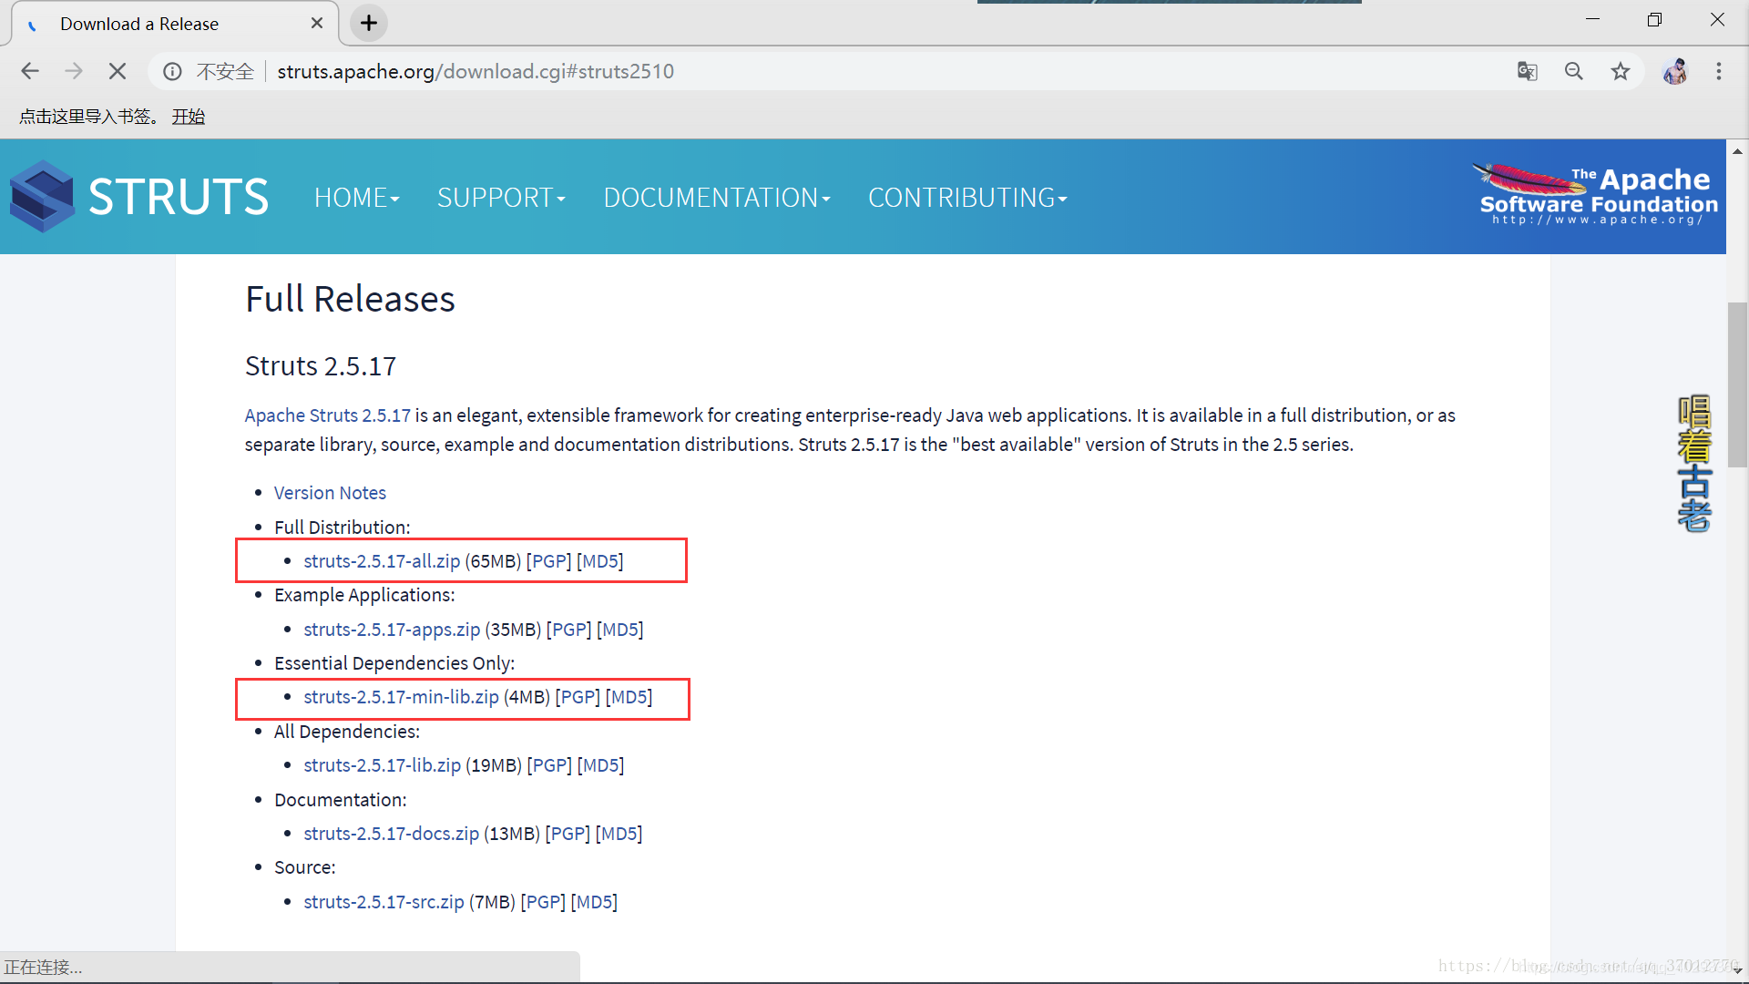
Task: Click the vertical scrollbar thumb
Action: point(1737,383)
